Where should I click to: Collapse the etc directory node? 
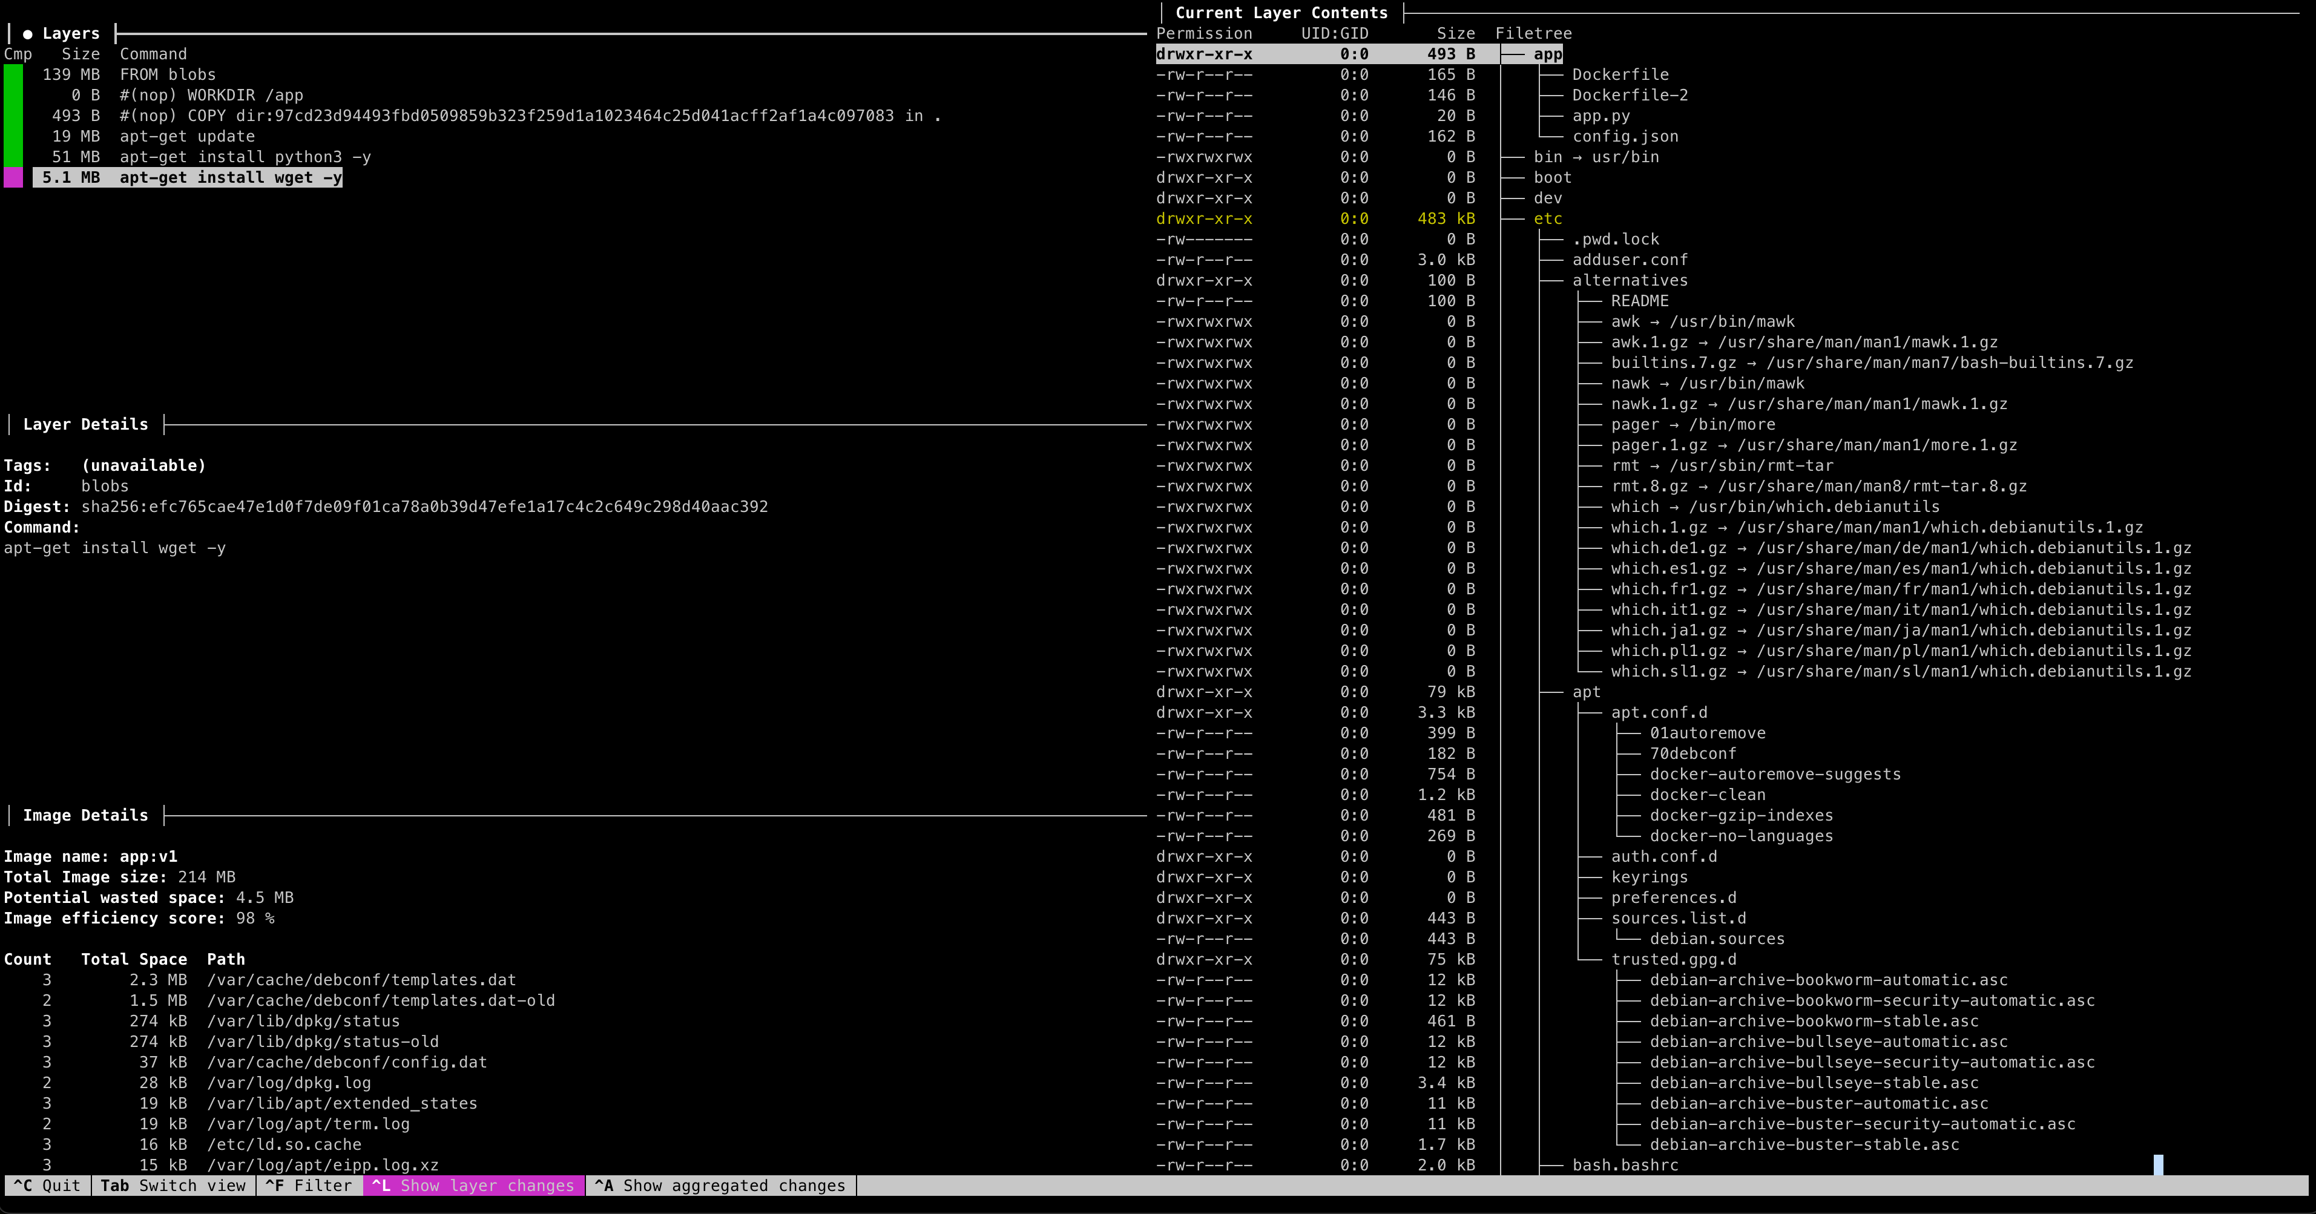tap(1547, 218)
